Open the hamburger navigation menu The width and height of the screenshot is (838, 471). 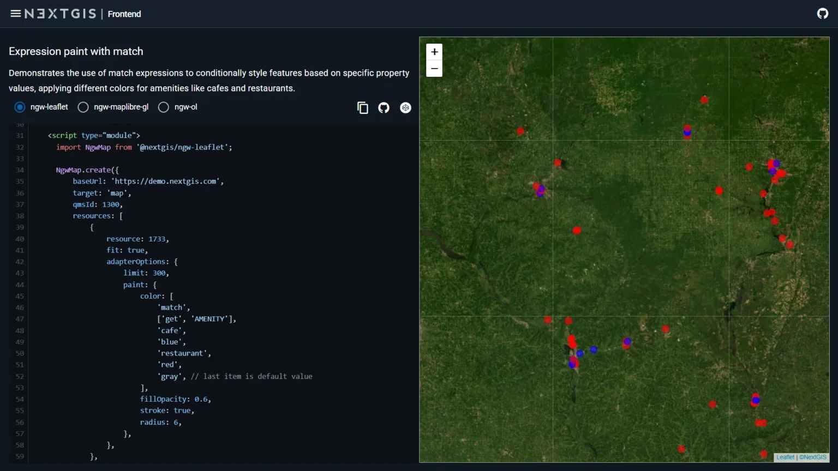coord(15,14)
